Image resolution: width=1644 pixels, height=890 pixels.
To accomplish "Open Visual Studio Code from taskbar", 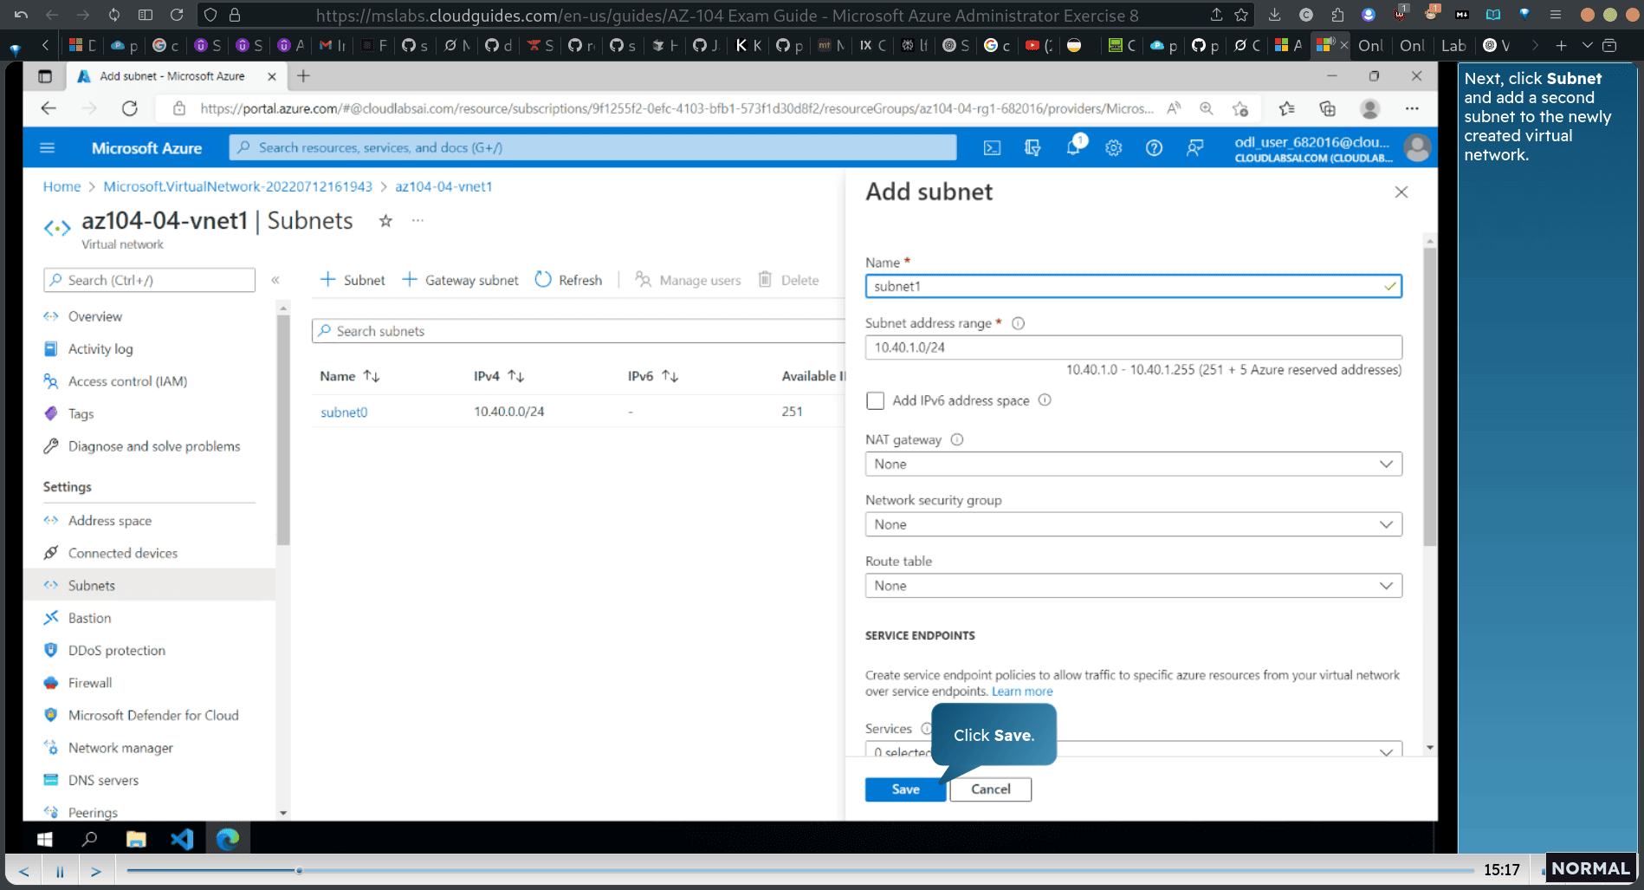I will point(182,839).
